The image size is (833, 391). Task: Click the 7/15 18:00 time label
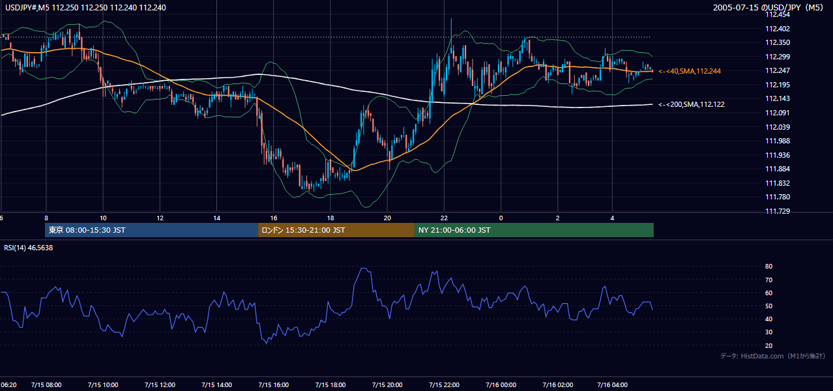[x=330, y=385]
